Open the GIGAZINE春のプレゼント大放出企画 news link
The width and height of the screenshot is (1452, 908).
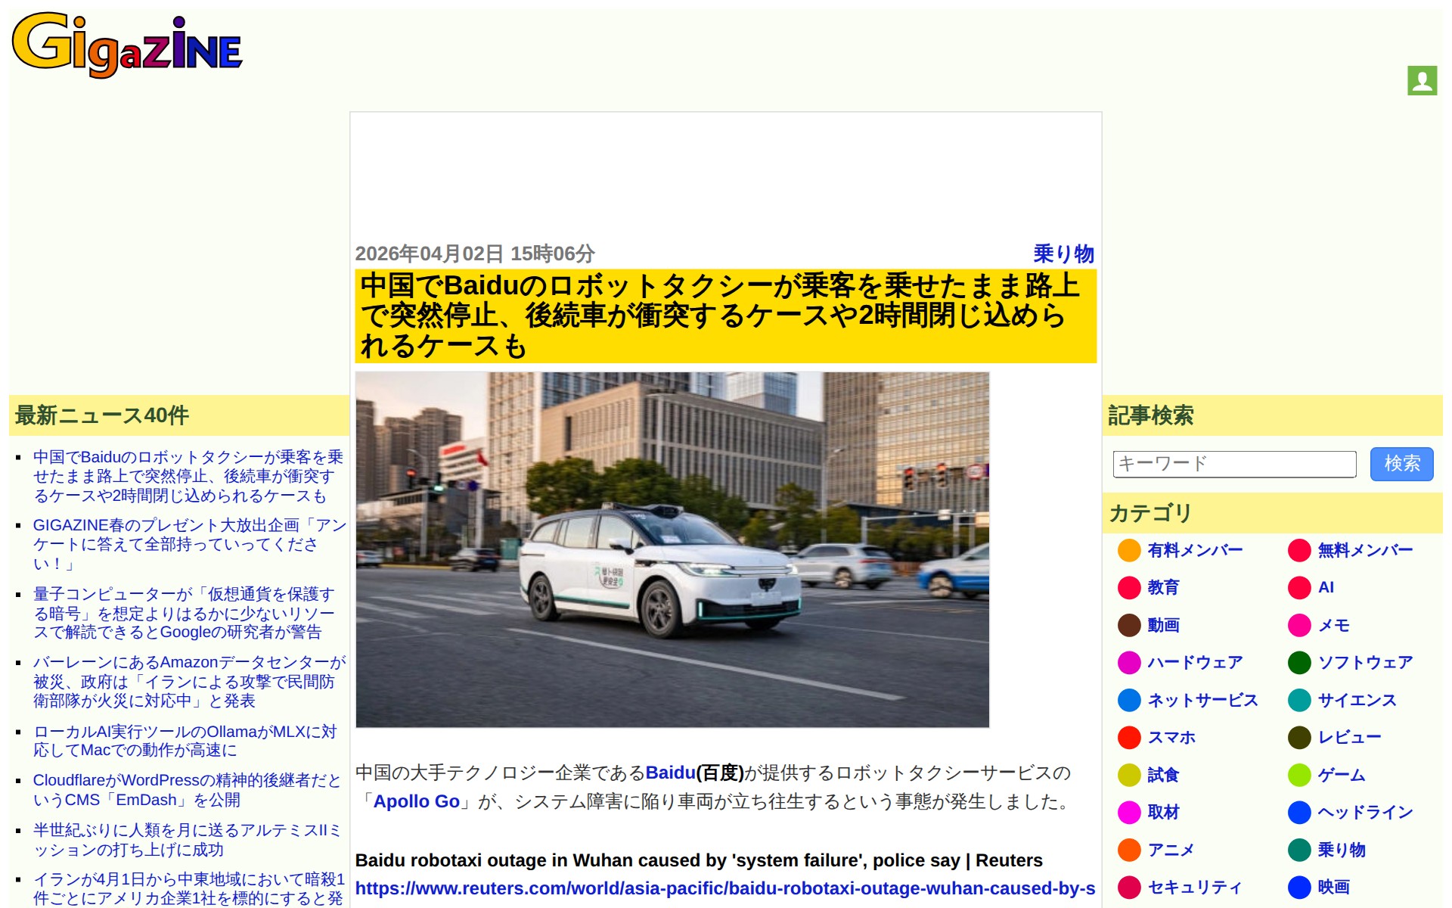pyautogui.click(x=189, y=544)
